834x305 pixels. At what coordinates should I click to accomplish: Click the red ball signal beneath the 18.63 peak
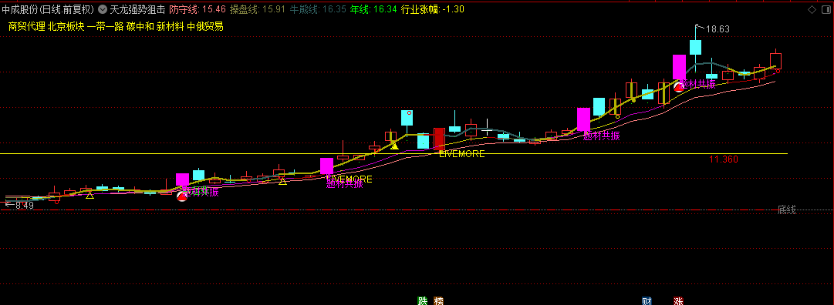pyautogui.click(x=679, y=86)
